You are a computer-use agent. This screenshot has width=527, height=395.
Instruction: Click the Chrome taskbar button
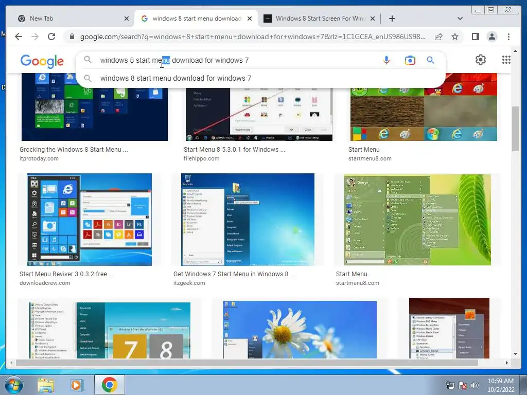pos(110,385)
